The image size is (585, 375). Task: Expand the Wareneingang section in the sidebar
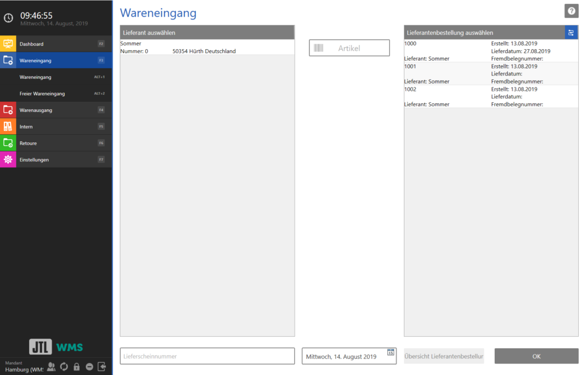pyautogui.click(x=56, y=60)
